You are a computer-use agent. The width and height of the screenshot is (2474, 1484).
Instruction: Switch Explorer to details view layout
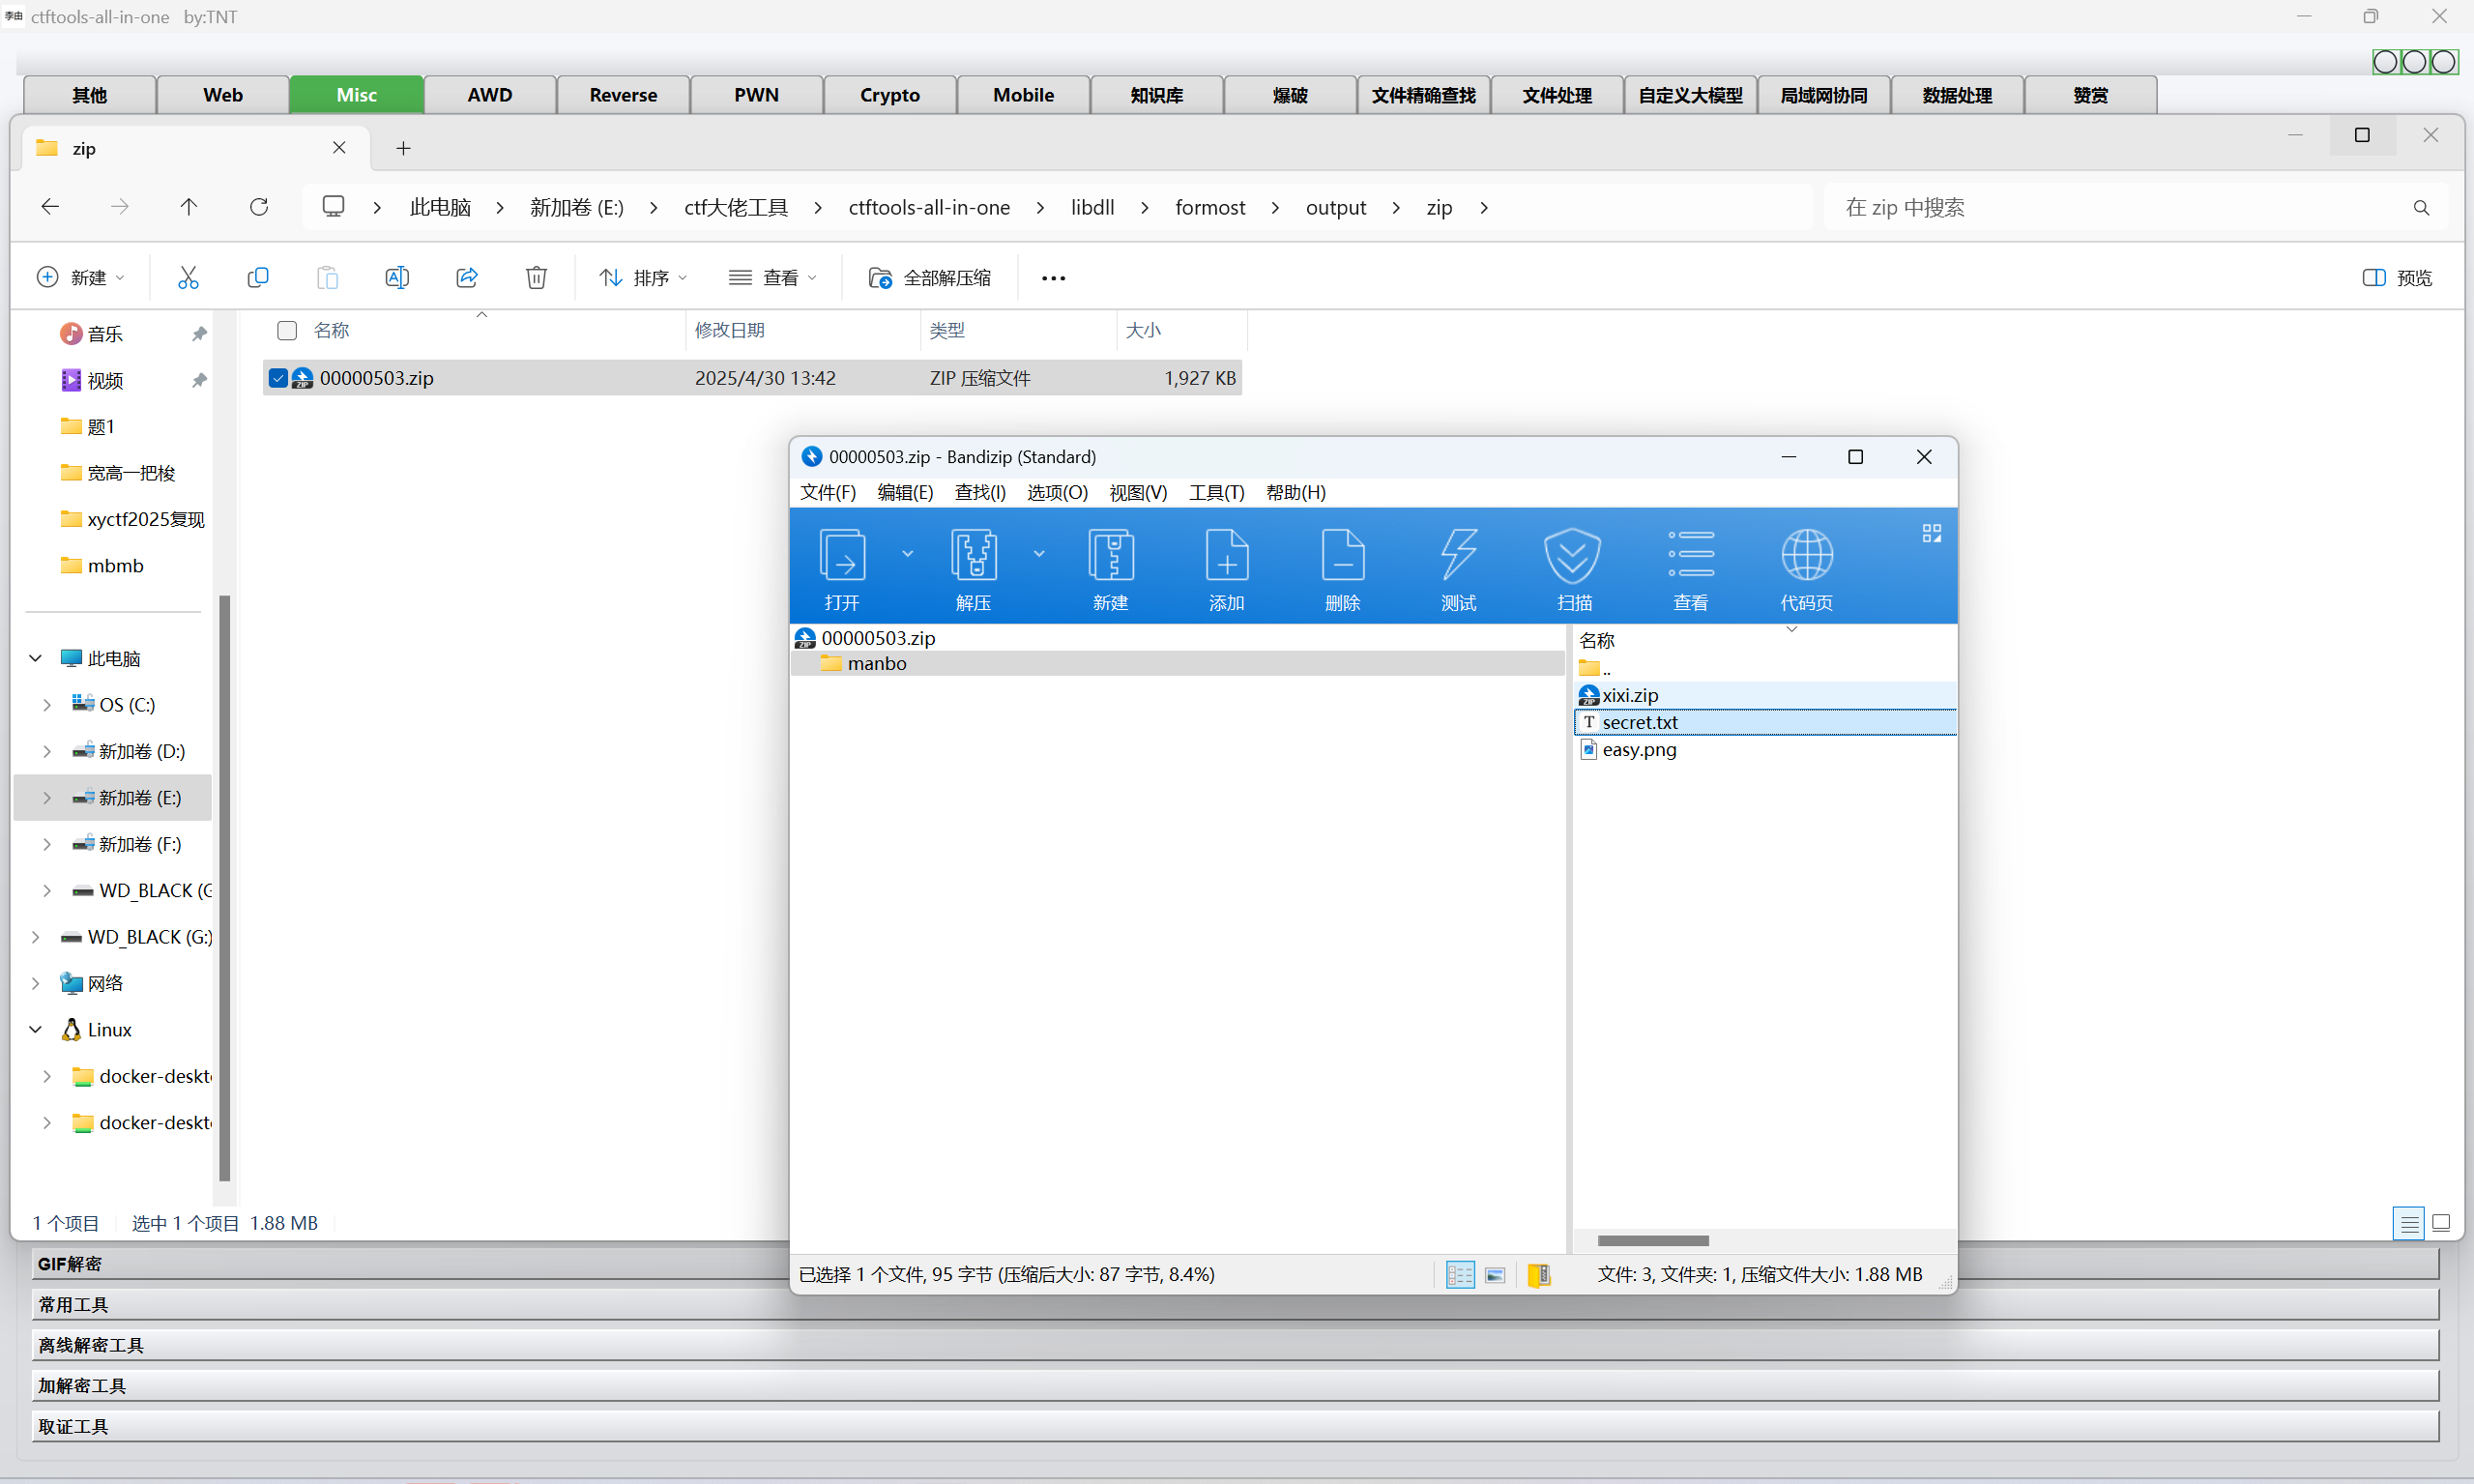coord(2409,1223)
